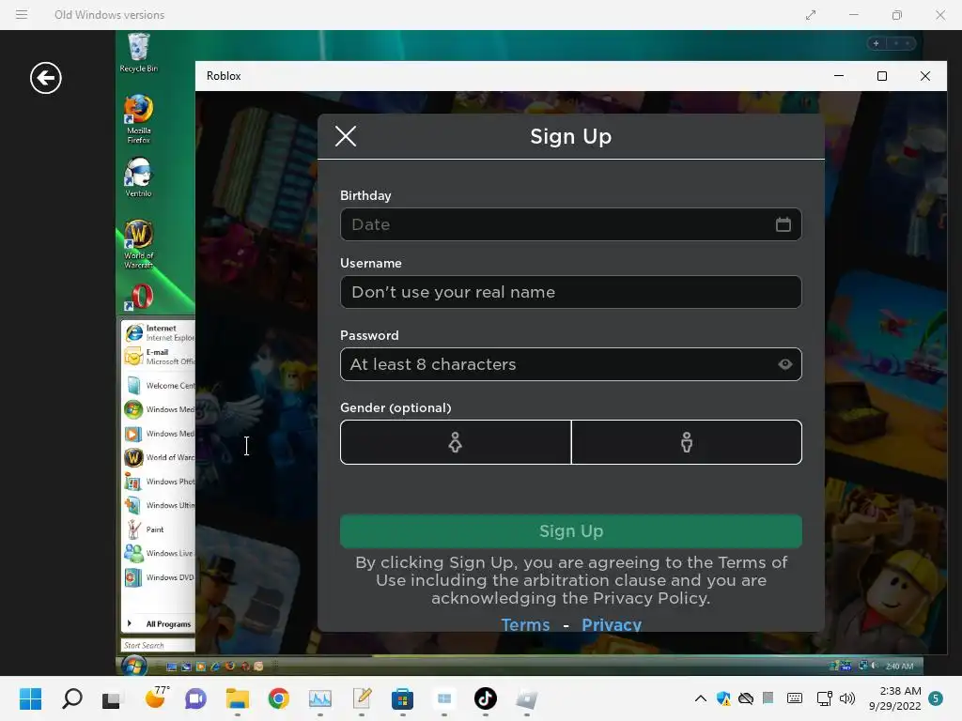Select the female gender option
The image size is (962, 721).
[456, 442]
